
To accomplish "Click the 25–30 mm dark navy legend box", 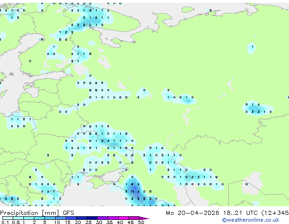I will coord(92,218).
